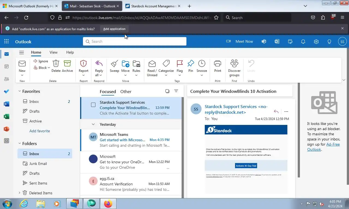Toggle the hamburger navigation pane button
The height and width of the screenshot is (209, 349).
click(x=22, y=53)
